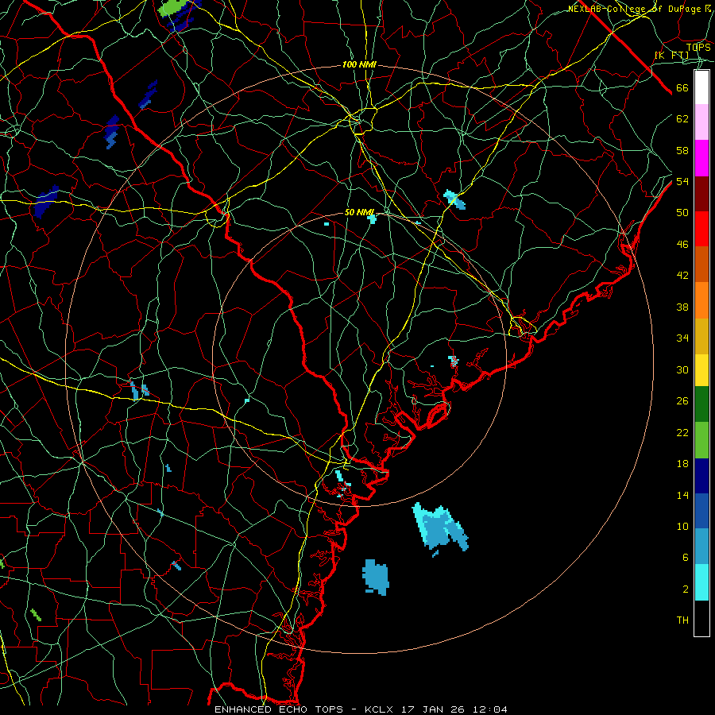Click the 'TH' threshold label
Image resolution: width=715 pixels, height=715 pixels.
[x=682, y=620]
